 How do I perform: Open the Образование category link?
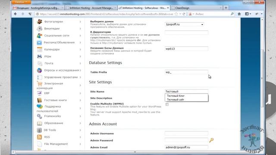(53, 123)
